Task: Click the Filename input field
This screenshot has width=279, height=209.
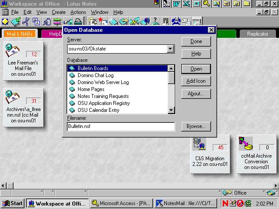Action: 121,127
